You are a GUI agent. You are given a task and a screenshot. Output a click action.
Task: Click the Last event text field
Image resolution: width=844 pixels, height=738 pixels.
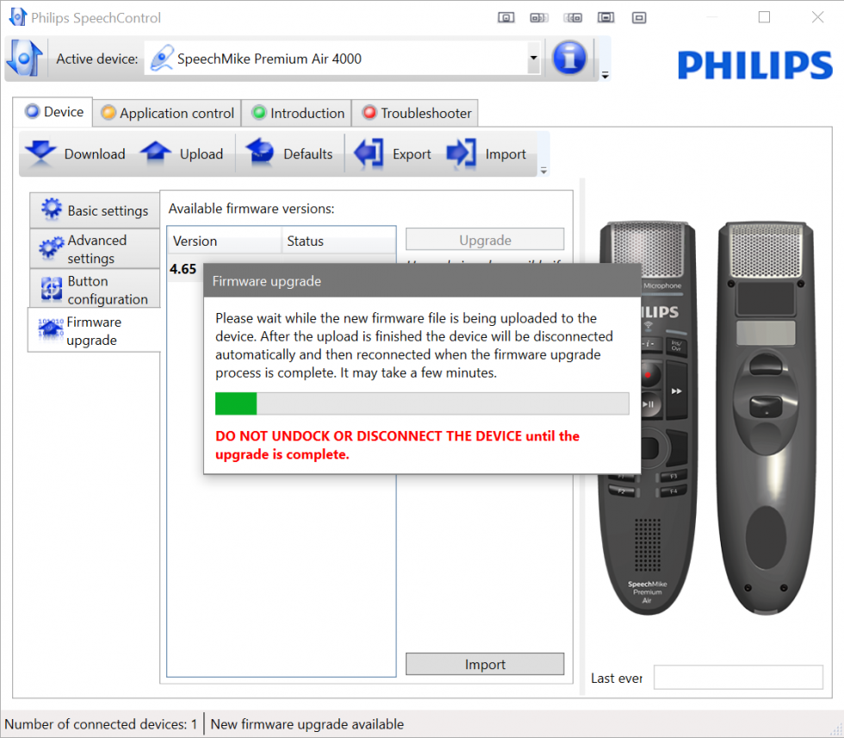pos(739,678)
